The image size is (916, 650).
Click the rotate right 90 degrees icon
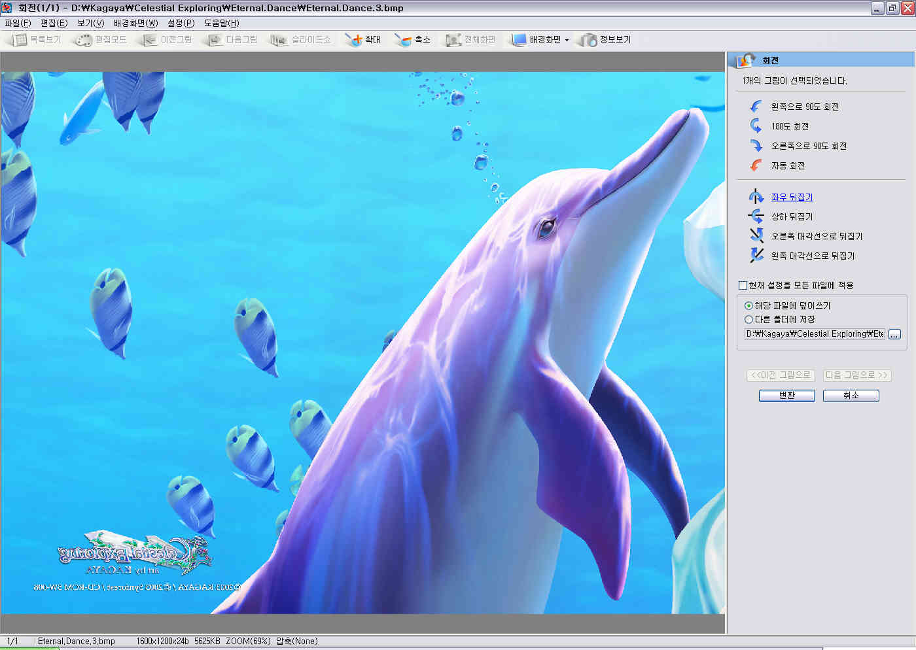click(756, 146)
